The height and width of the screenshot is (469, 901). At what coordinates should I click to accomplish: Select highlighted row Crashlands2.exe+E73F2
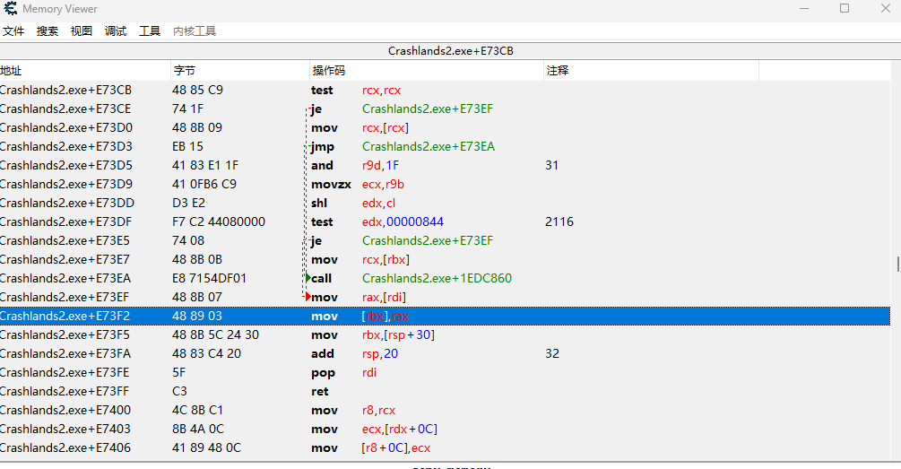pyautogui.click(x=445, y=317)
